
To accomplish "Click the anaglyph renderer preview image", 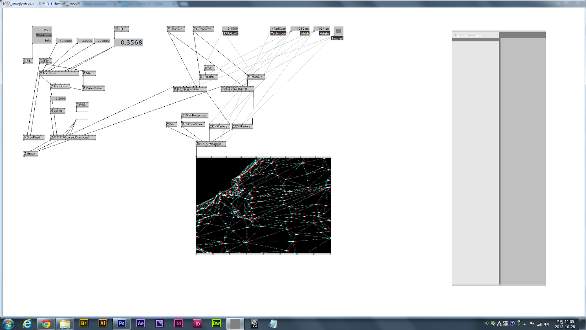I will click(263, 205).
